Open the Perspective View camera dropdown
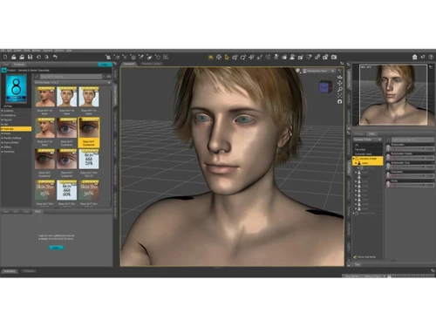This screenshot has width=436, height=327. [319, 71]
